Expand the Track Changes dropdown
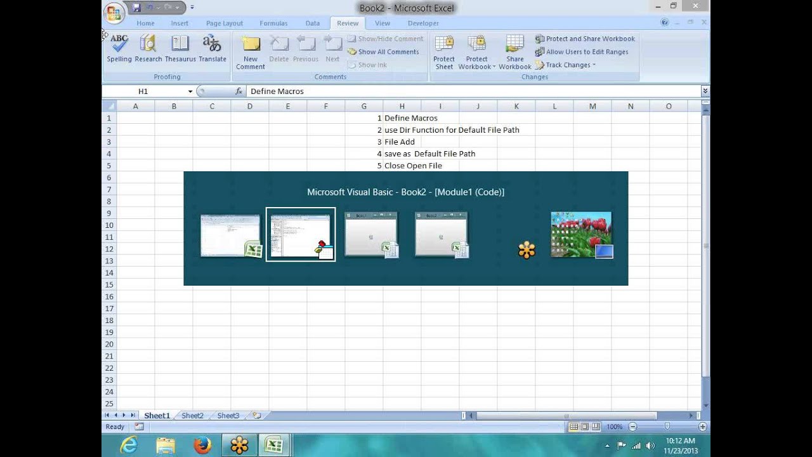 [566, 65]
